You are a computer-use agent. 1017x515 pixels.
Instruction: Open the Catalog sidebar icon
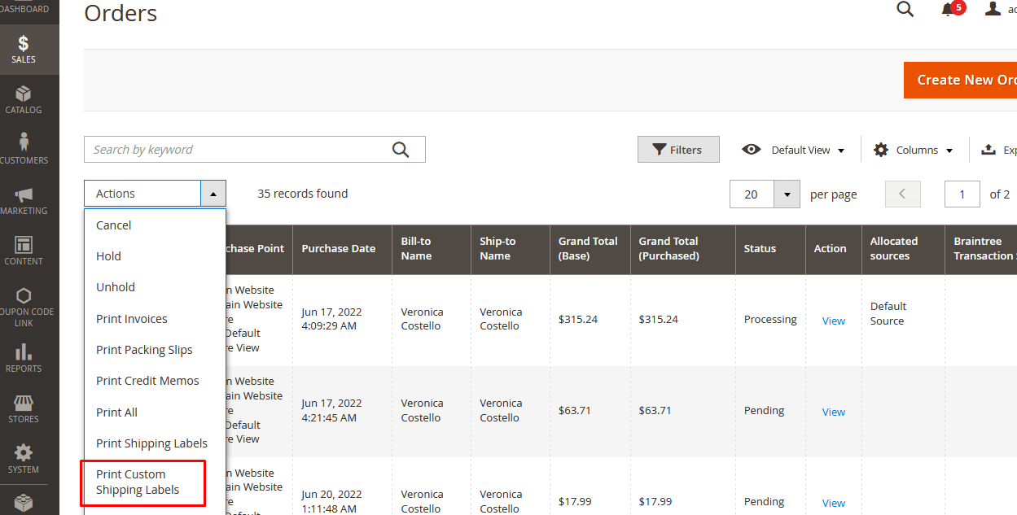pos(24,99)
